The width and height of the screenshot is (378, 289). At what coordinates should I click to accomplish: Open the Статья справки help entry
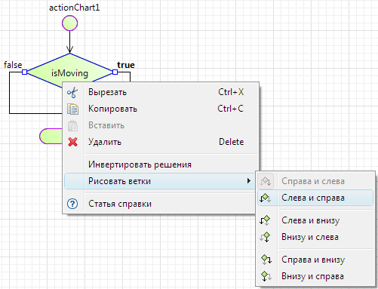coord(161,204)
